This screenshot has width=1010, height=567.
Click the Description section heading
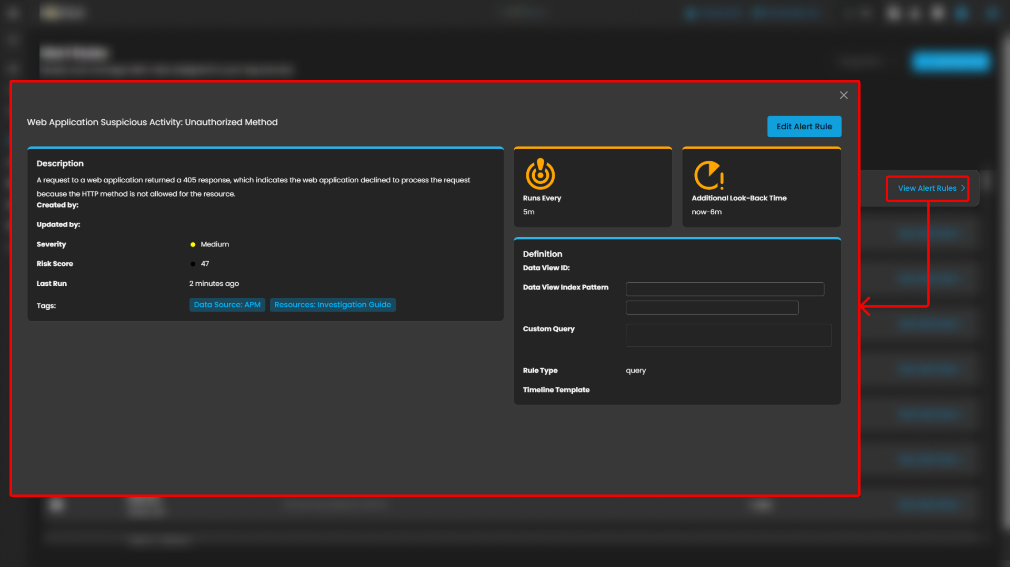[60, 163]
